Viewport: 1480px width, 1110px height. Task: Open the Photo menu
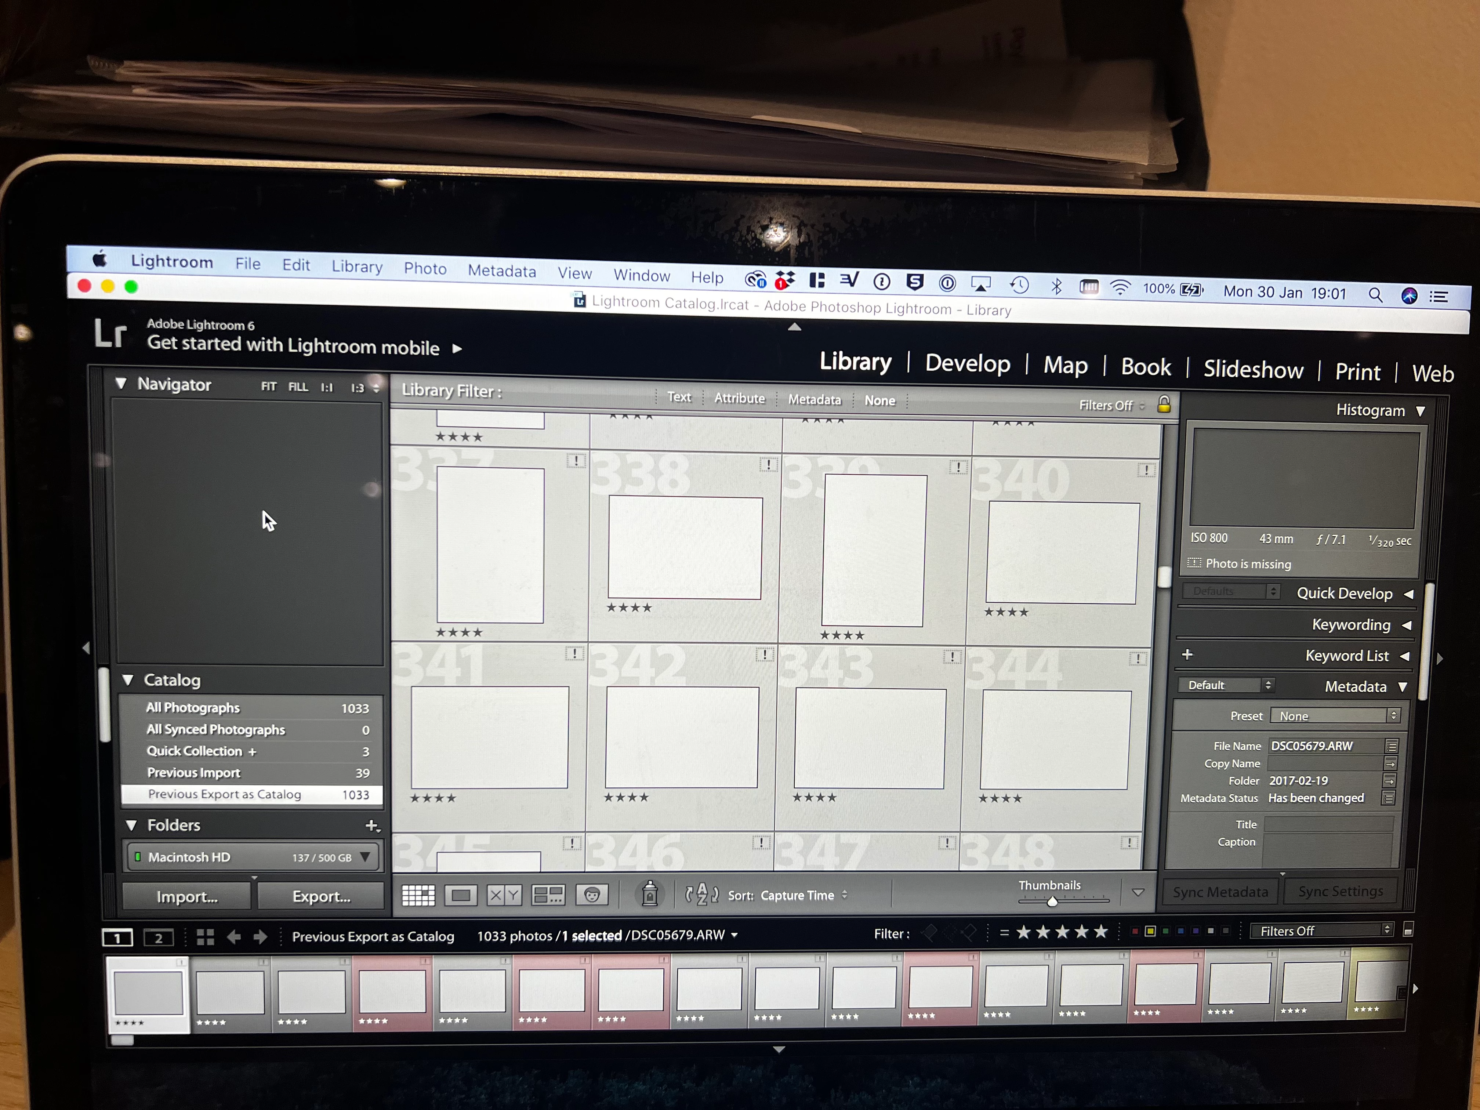coord(425,268)
